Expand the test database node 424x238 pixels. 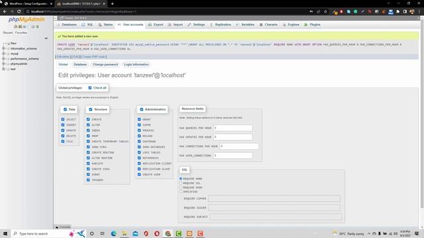coord(3,69)
